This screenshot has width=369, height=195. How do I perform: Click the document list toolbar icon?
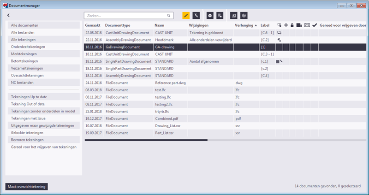click(220, 15)
